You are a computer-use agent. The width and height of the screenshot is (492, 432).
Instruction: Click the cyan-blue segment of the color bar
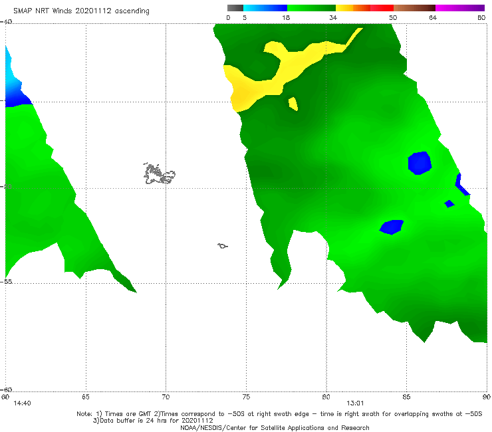265,8
